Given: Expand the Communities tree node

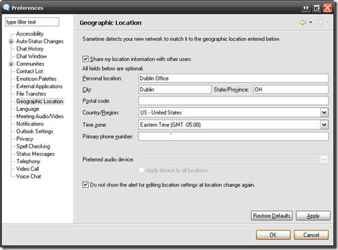Looking at the screenshot, I should point(11,64).
